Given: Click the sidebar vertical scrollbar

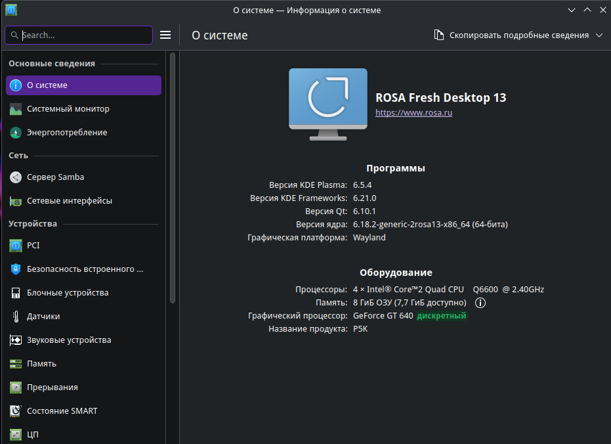Looking at the screenshot, I should [173, 178].
